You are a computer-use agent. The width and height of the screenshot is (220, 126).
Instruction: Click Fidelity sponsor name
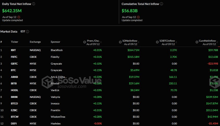point(55,57)
